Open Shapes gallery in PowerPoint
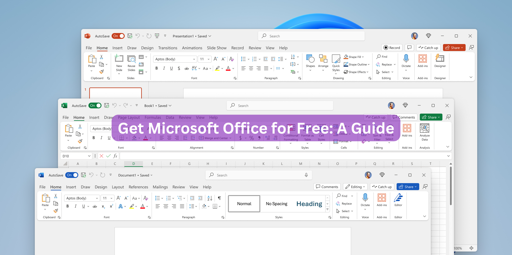The height and width of the screenshot is (255, 512). click(x=310, y=62)
